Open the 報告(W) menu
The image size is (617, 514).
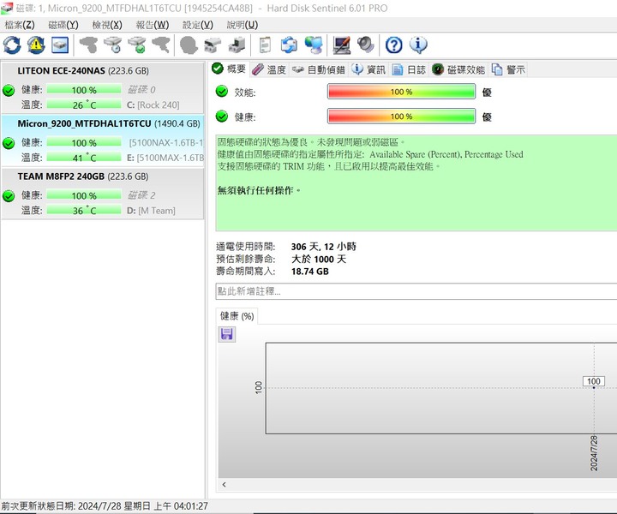tap(153, 25)
